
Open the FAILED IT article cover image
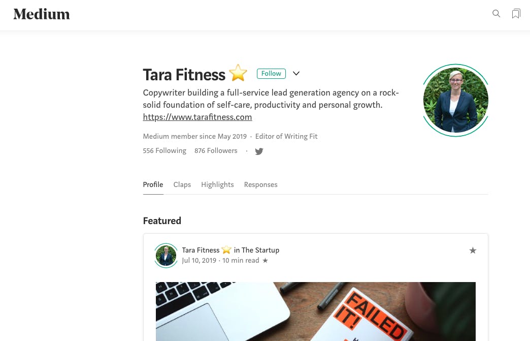pos(315,311)
